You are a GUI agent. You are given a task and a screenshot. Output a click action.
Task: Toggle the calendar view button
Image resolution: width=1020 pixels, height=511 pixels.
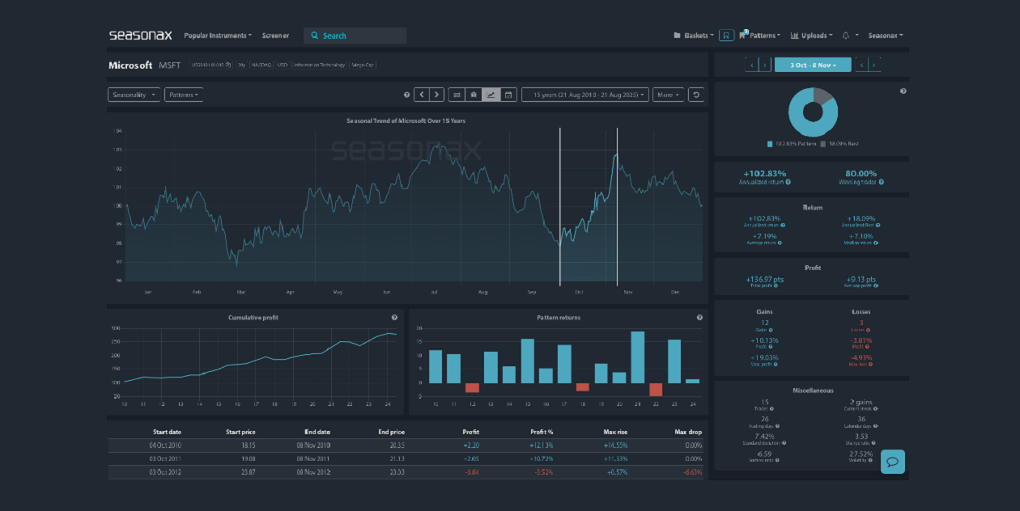pos(508,95)
